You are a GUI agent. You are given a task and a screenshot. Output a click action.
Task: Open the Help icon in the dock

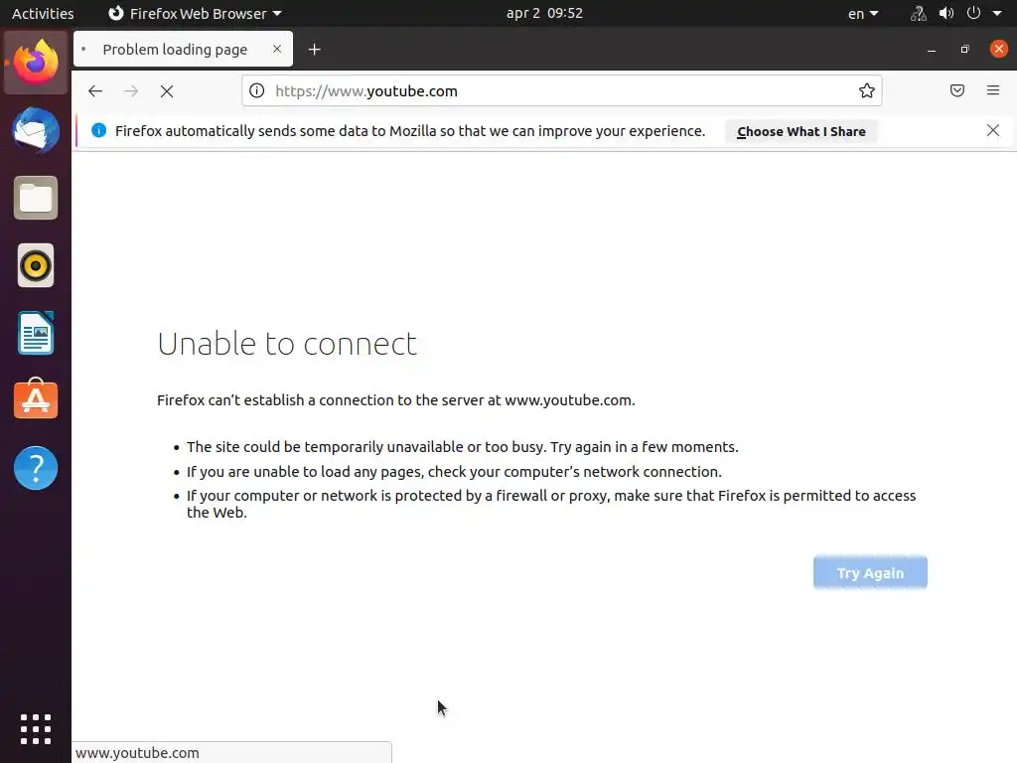pos(36,468)
